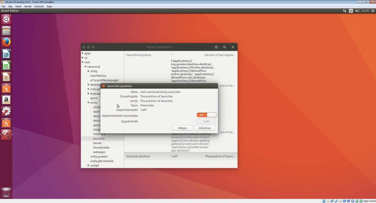Open the search icon in dconf editor header
The width and height of the screenshot is (376, 203).
click(224, 47)
